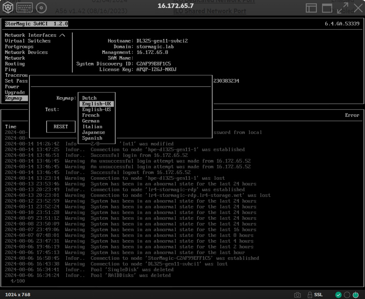Screen dimensions: 365x299
Task: Choose Japanese in the keymap list
Action: [x=94, y=132]
